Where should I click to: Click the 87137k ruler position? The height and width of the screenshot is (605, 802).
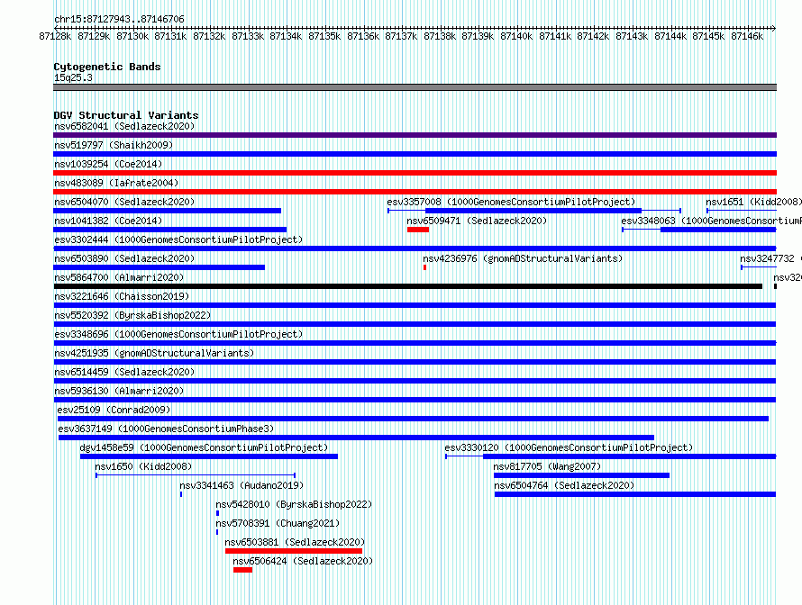[x=401, y=36]
